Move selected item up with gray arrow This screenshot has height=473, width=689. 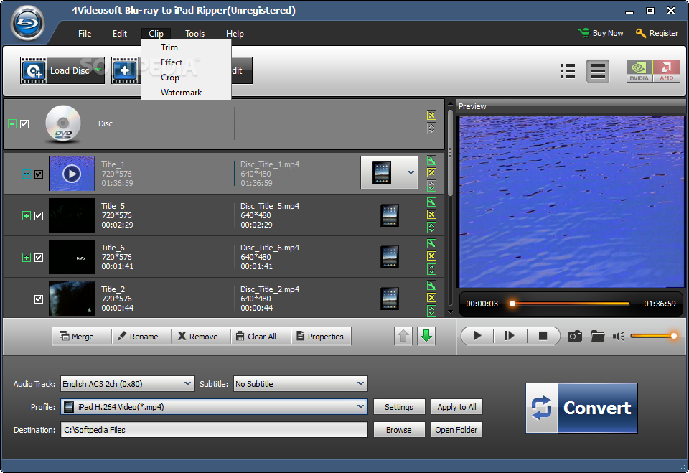403,337
